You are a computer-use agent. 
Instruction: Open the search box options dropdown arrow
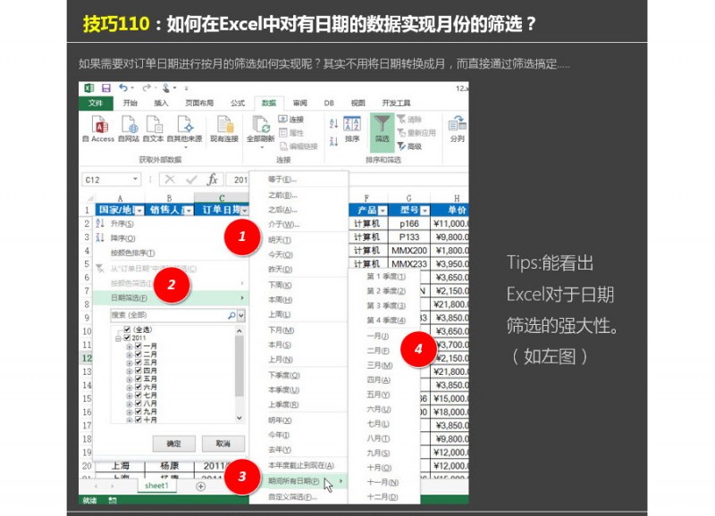[x=240, y=315]
